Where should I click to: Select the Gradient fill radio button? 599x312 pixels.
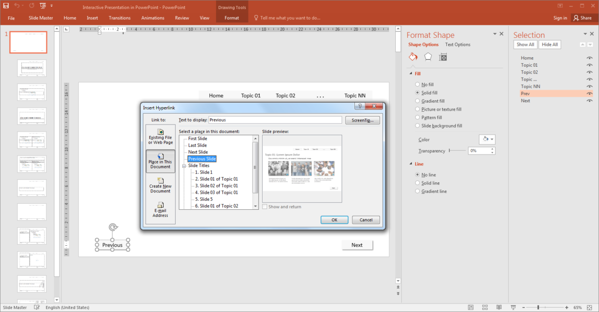click(x=418, y=101)
